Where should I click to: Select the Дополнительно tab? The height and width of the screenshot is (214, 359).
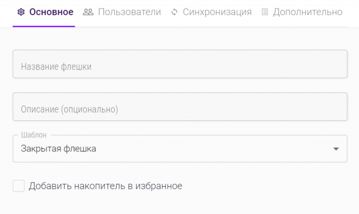click(x=307, y=12)
